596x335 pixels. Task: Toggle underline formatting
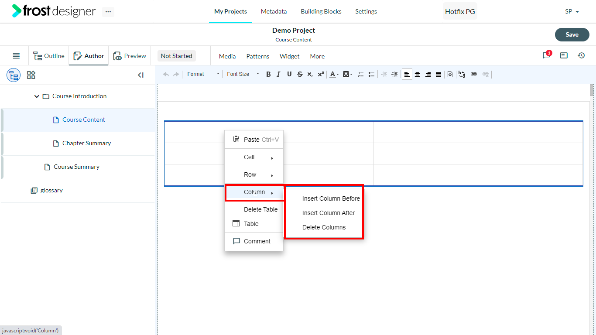[x=289, y=74]
